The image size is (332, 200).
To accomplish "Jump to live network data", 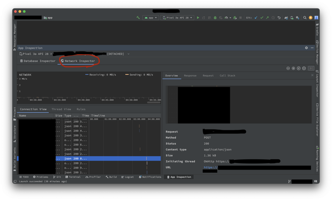I will click(x=311, y=68).
